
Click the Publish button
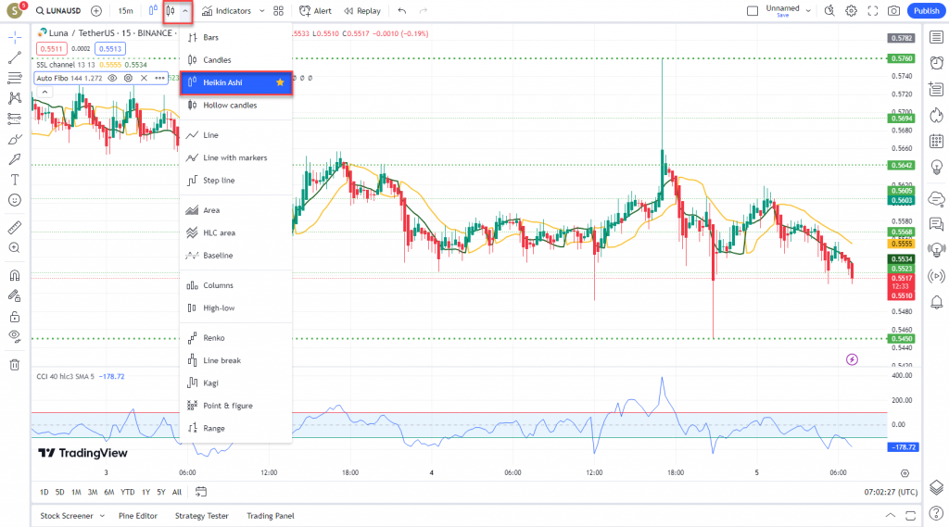(926, 11)
